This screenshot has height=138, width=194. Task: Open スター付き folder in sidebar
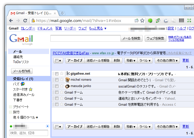click(x=23, y=89)
